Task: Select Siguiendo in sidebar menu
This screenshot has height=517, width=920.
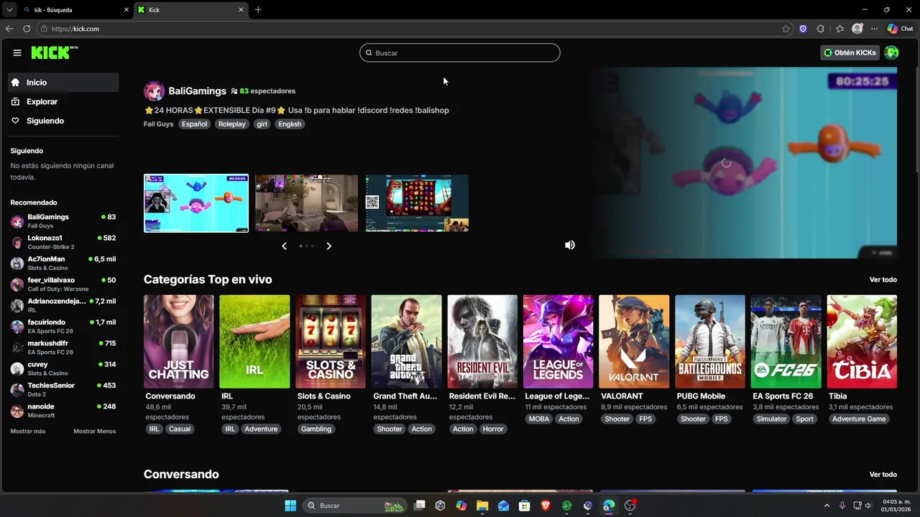Action: pyautogui.click(x=63, y=121)
